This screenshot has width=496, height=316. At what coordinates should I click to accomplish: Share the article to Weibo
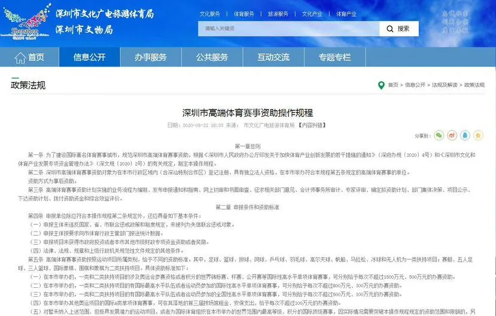tap(452, 135)
